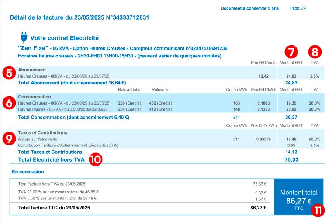332x223 pixels.
Task: Click end reading '412 (Enedis)'
Action: coord(160,109)
